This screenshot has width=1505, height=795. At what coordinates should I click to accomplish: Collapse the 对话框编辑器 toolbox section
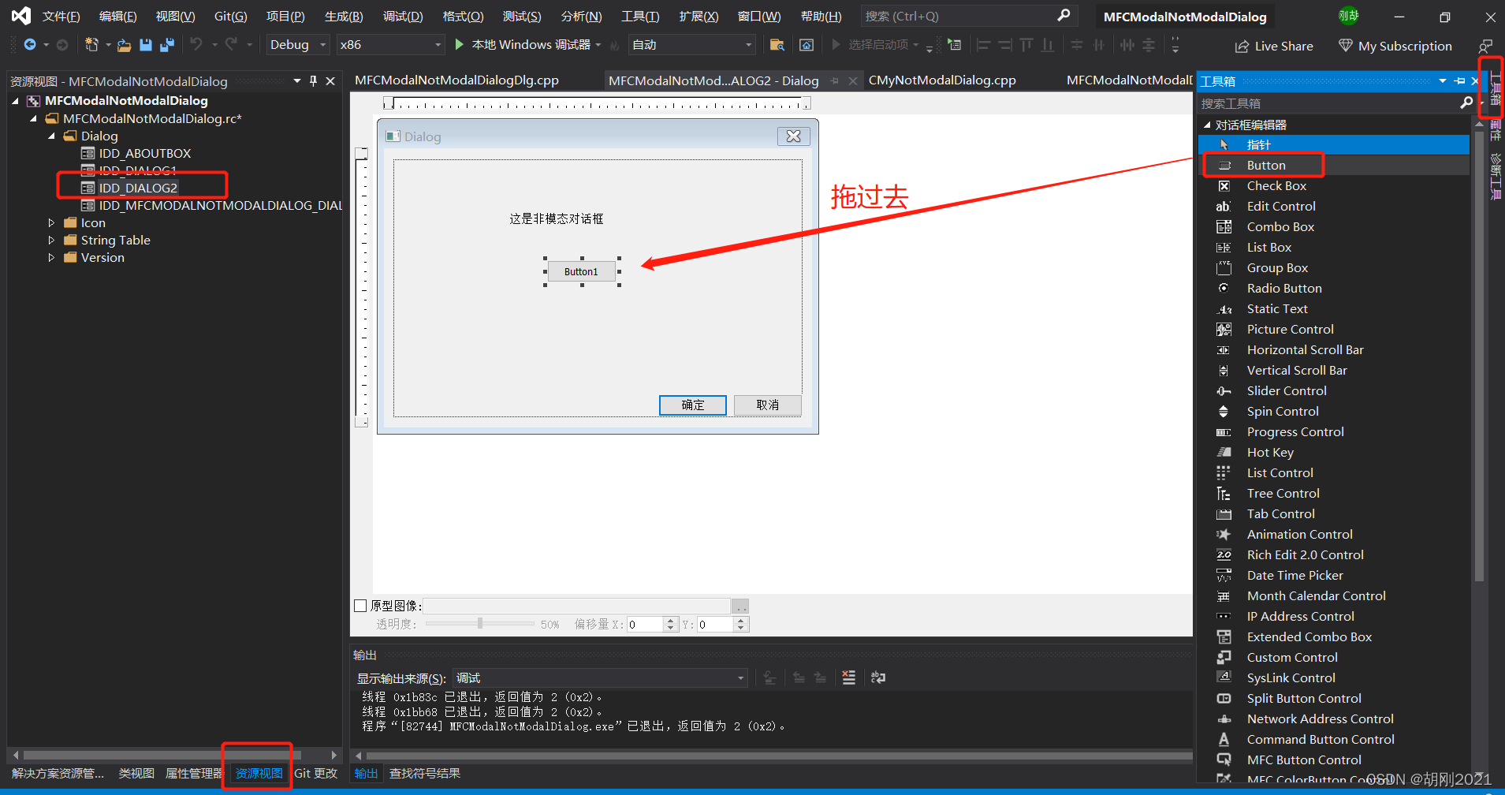1207,125
